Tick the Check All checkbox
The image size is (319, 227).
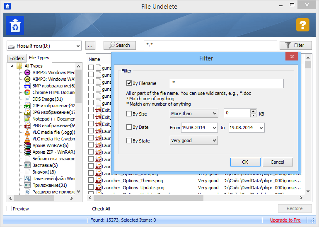point(89,208)
